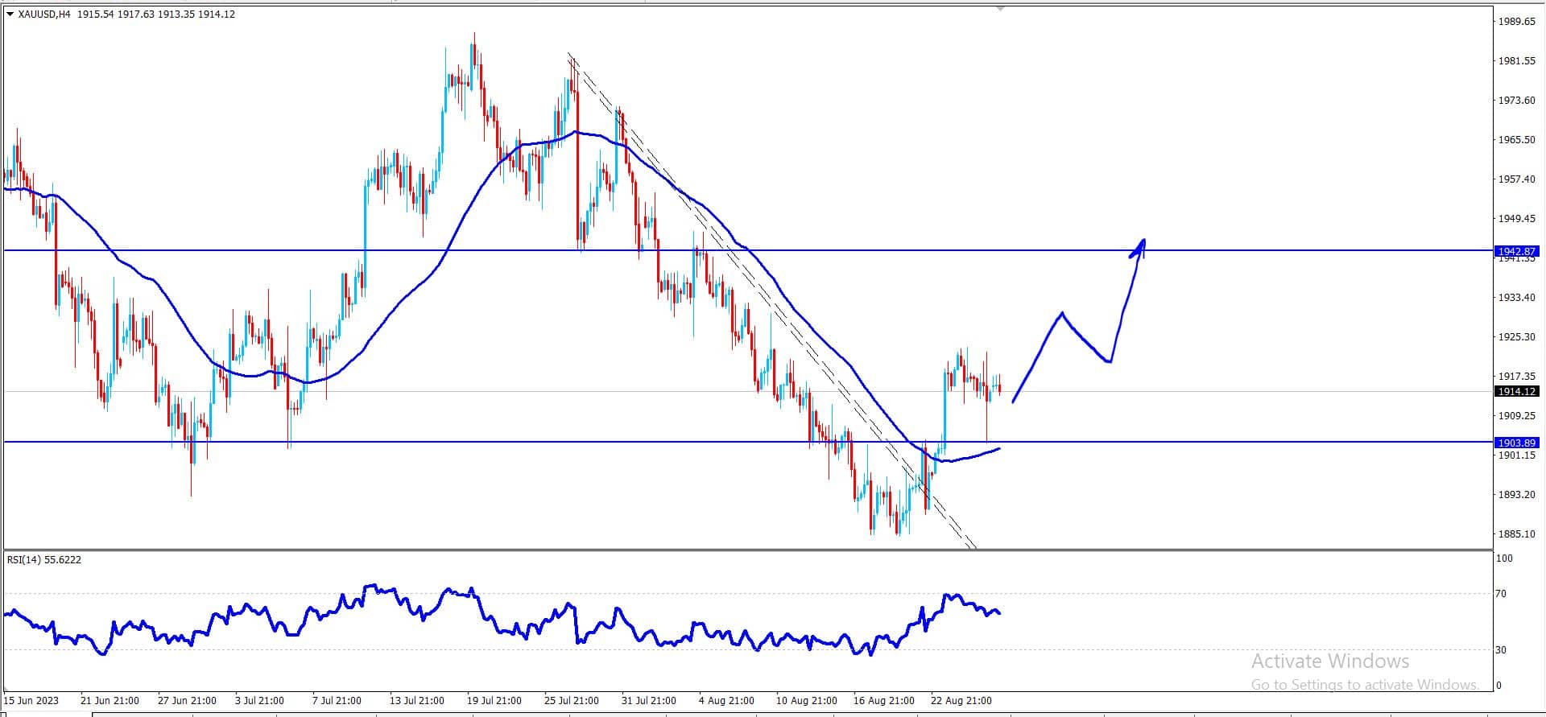This screenshot has height=717, width=1546.
Task: Click the 1989.65 price scale label
Action: [1516, 22]
